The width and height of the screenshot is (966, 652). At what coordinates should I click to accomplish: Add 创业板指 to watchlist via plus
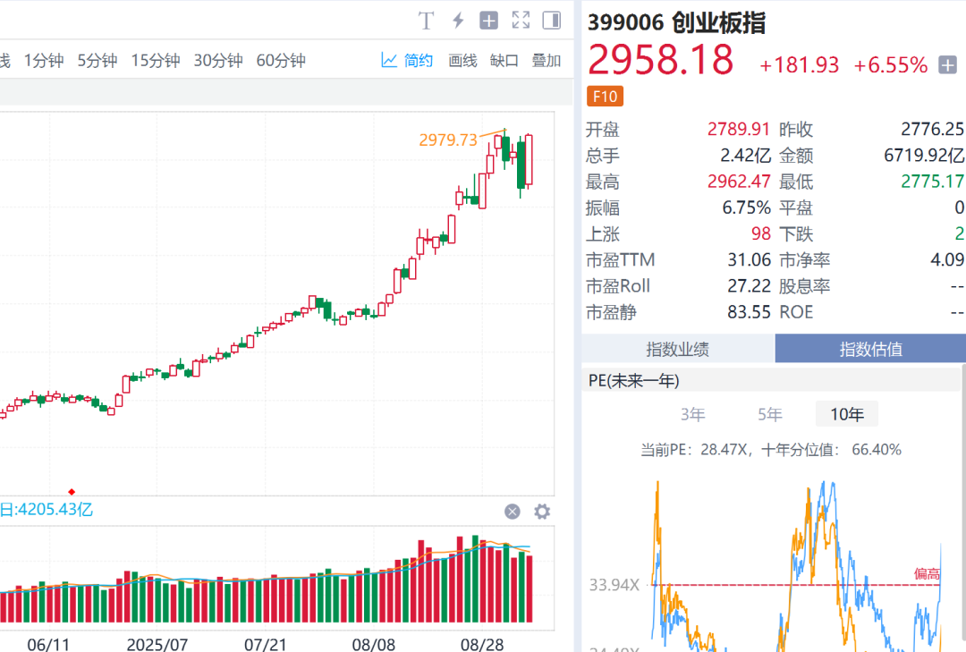947,64
